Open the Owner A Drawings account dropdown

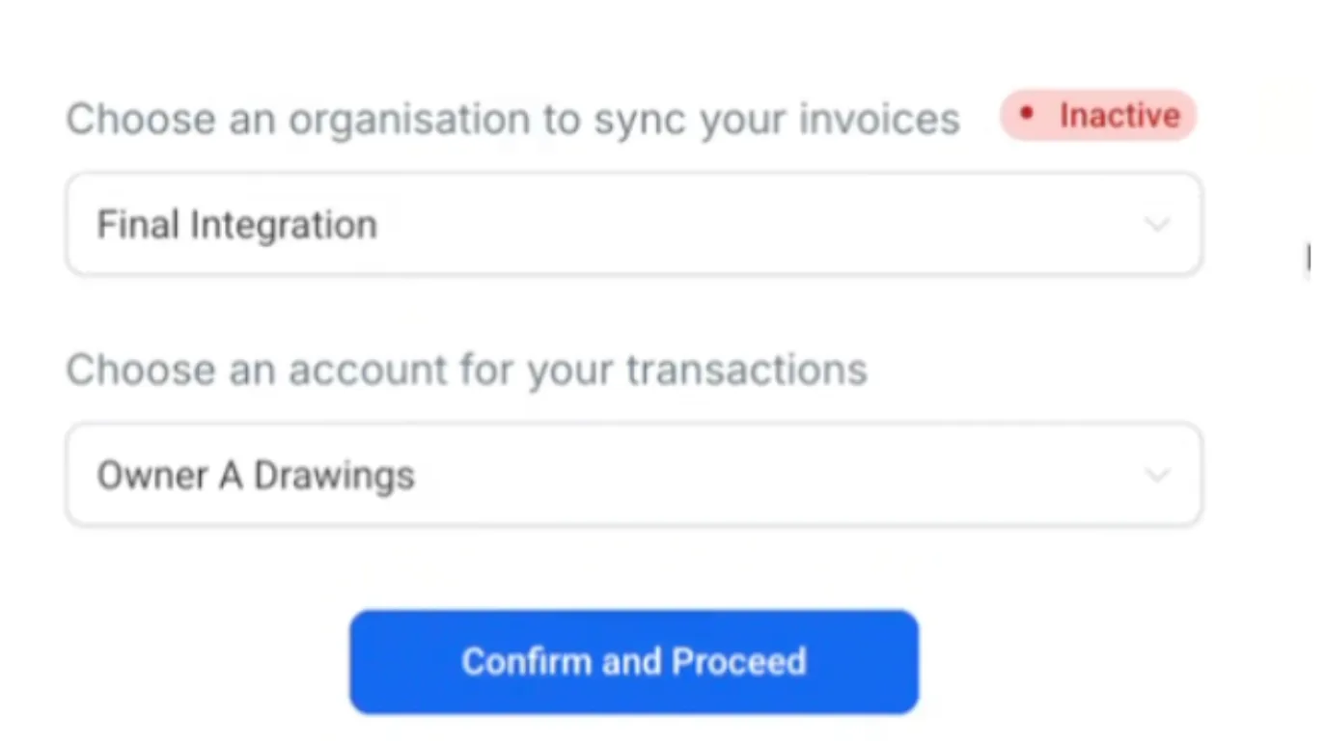click(x=633, y=474)
